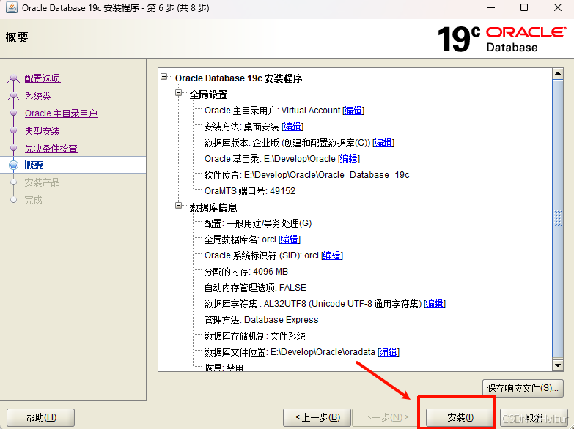Edit the 数据库文件位置 oradata path
Screen dimensions: 574x429
[x=389, y=352]
